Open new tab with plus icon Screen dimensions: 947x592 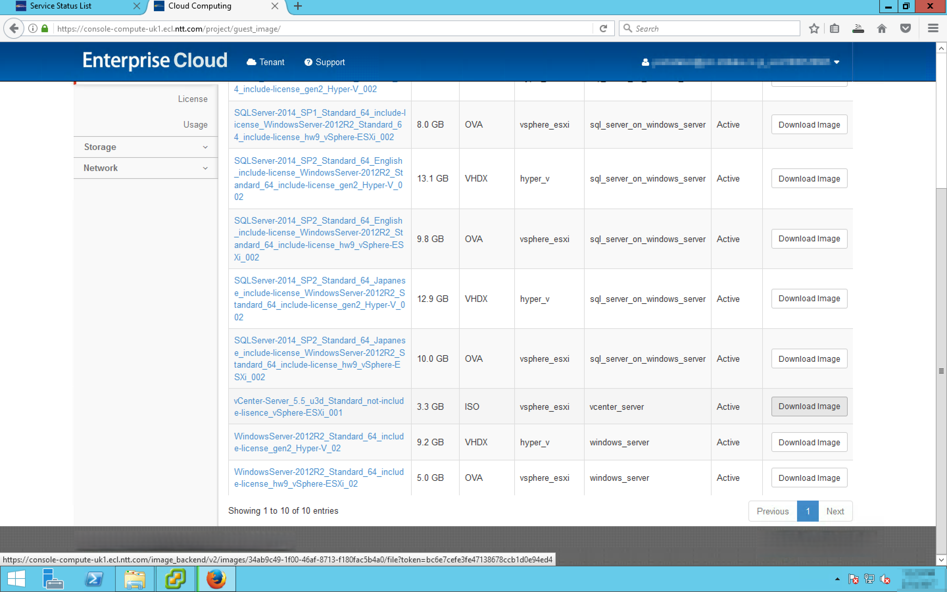click(x=298, y=6)
